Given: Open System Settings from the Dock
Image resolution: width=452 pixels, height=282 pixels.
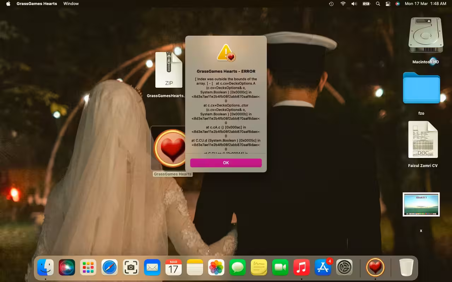Looking at the screenshot, I should [x=344, y=267].
